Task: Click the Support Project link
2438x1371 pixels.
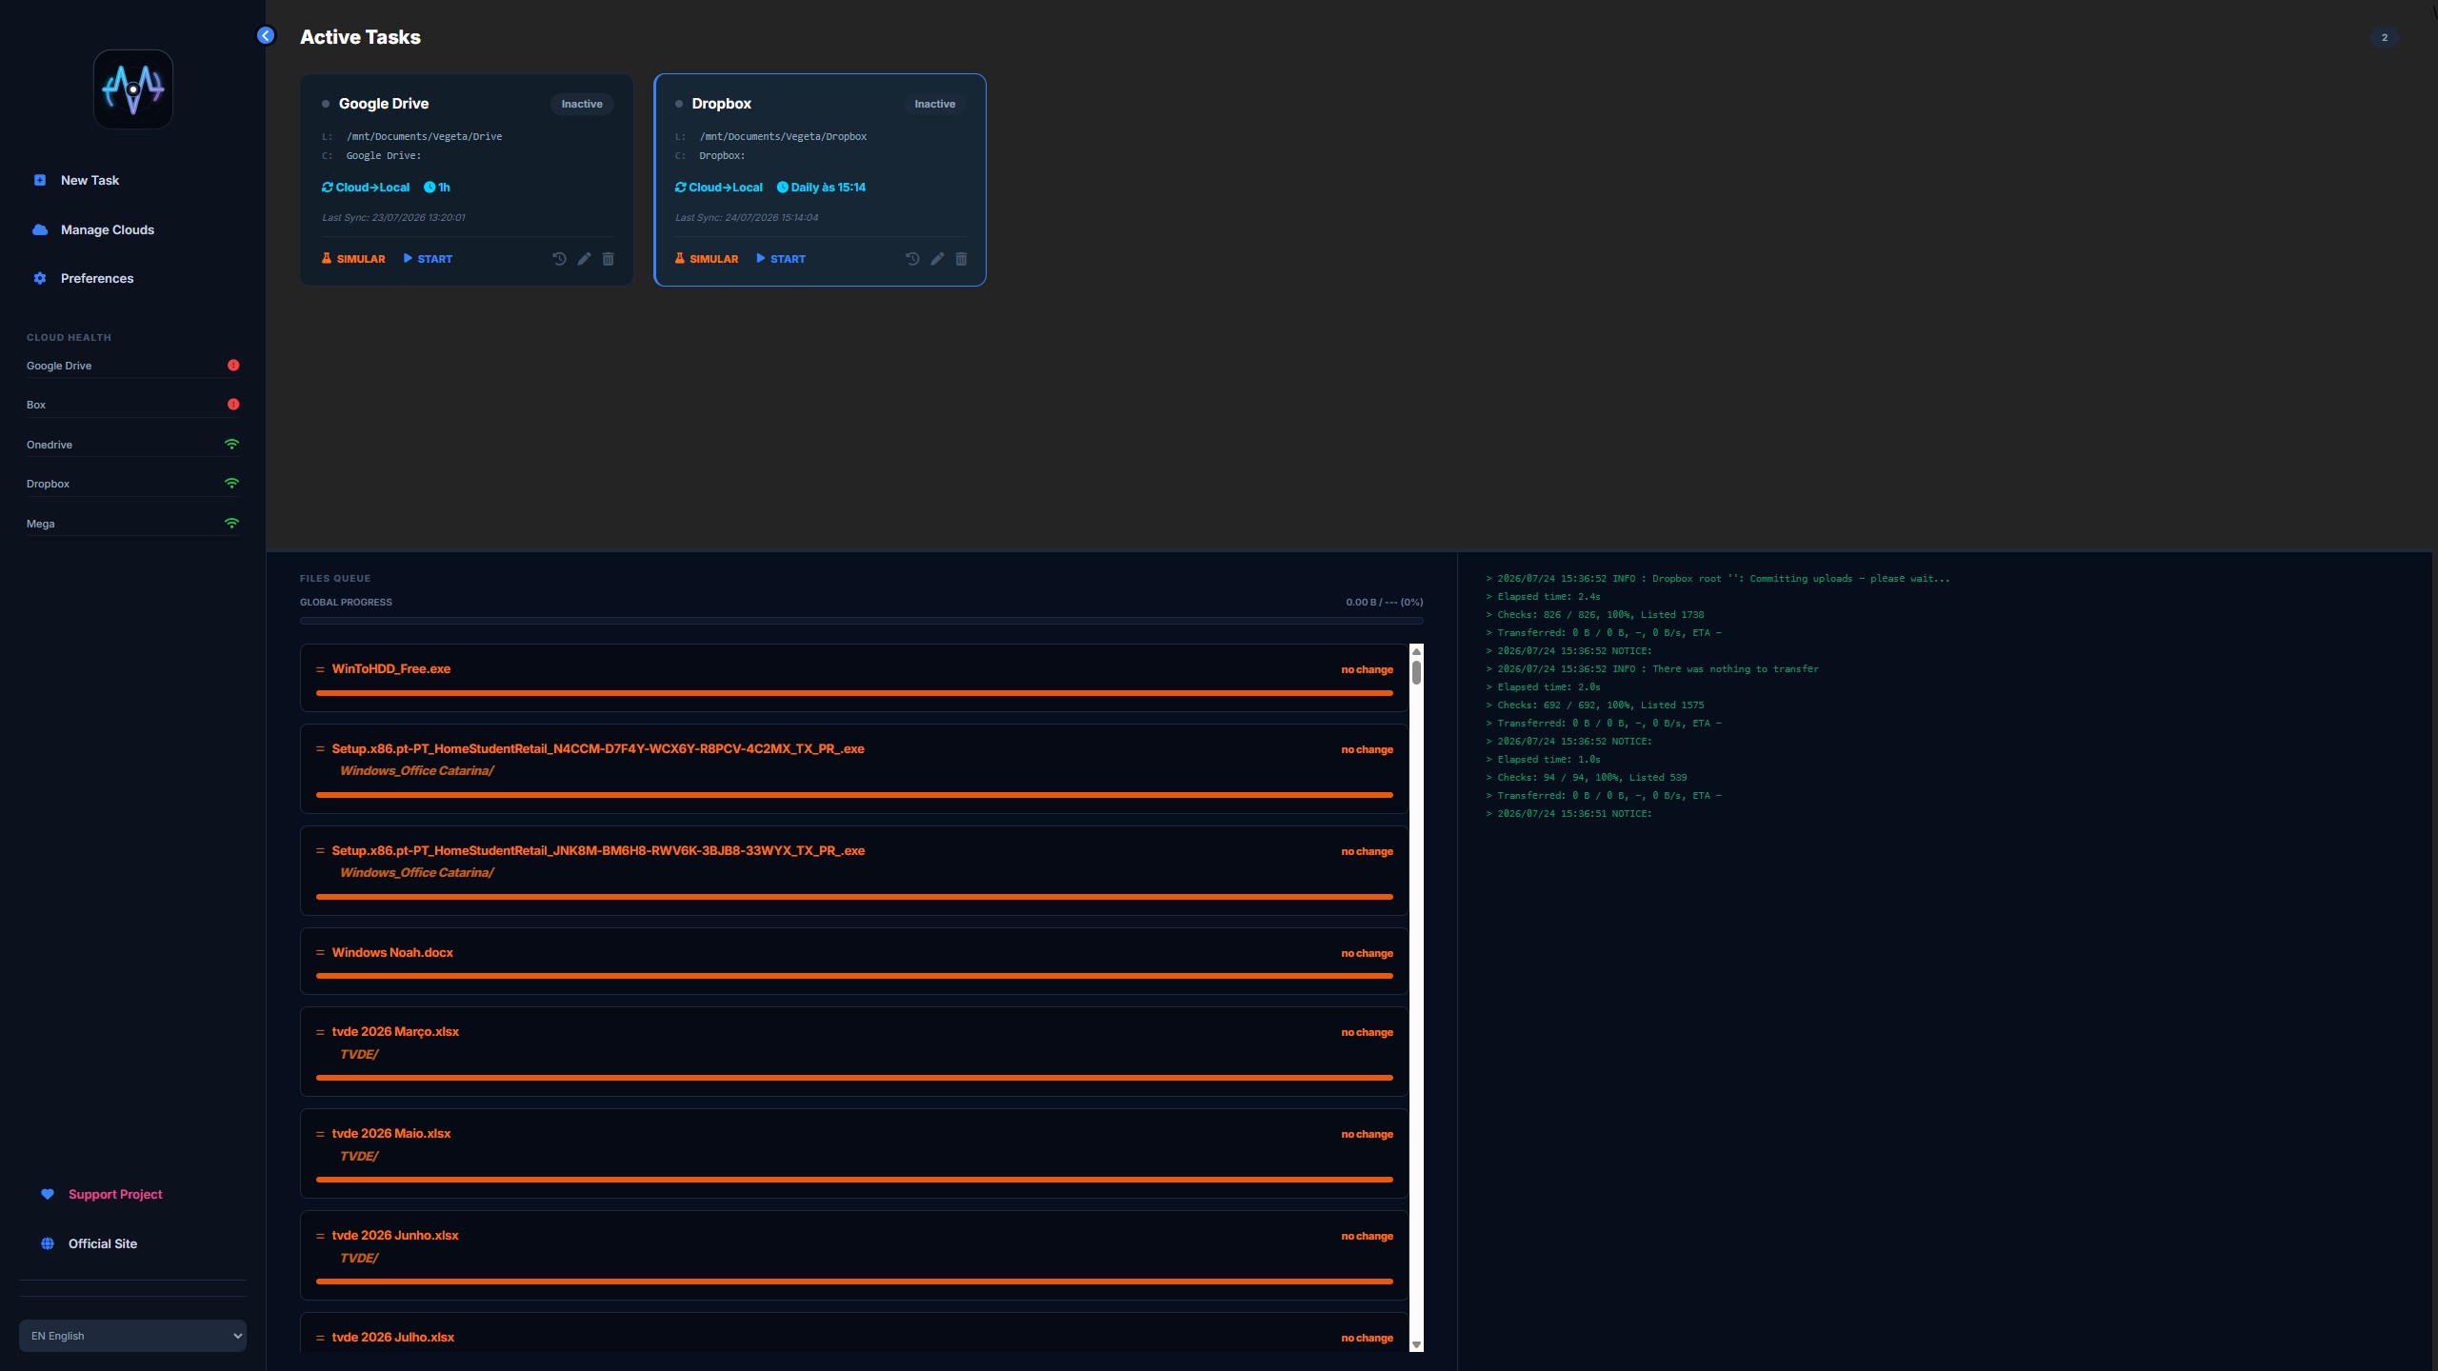Action: coord(102,1194)
